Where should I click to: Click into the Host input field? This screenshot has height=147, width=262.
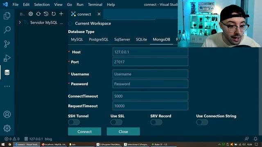pos(150,52)
